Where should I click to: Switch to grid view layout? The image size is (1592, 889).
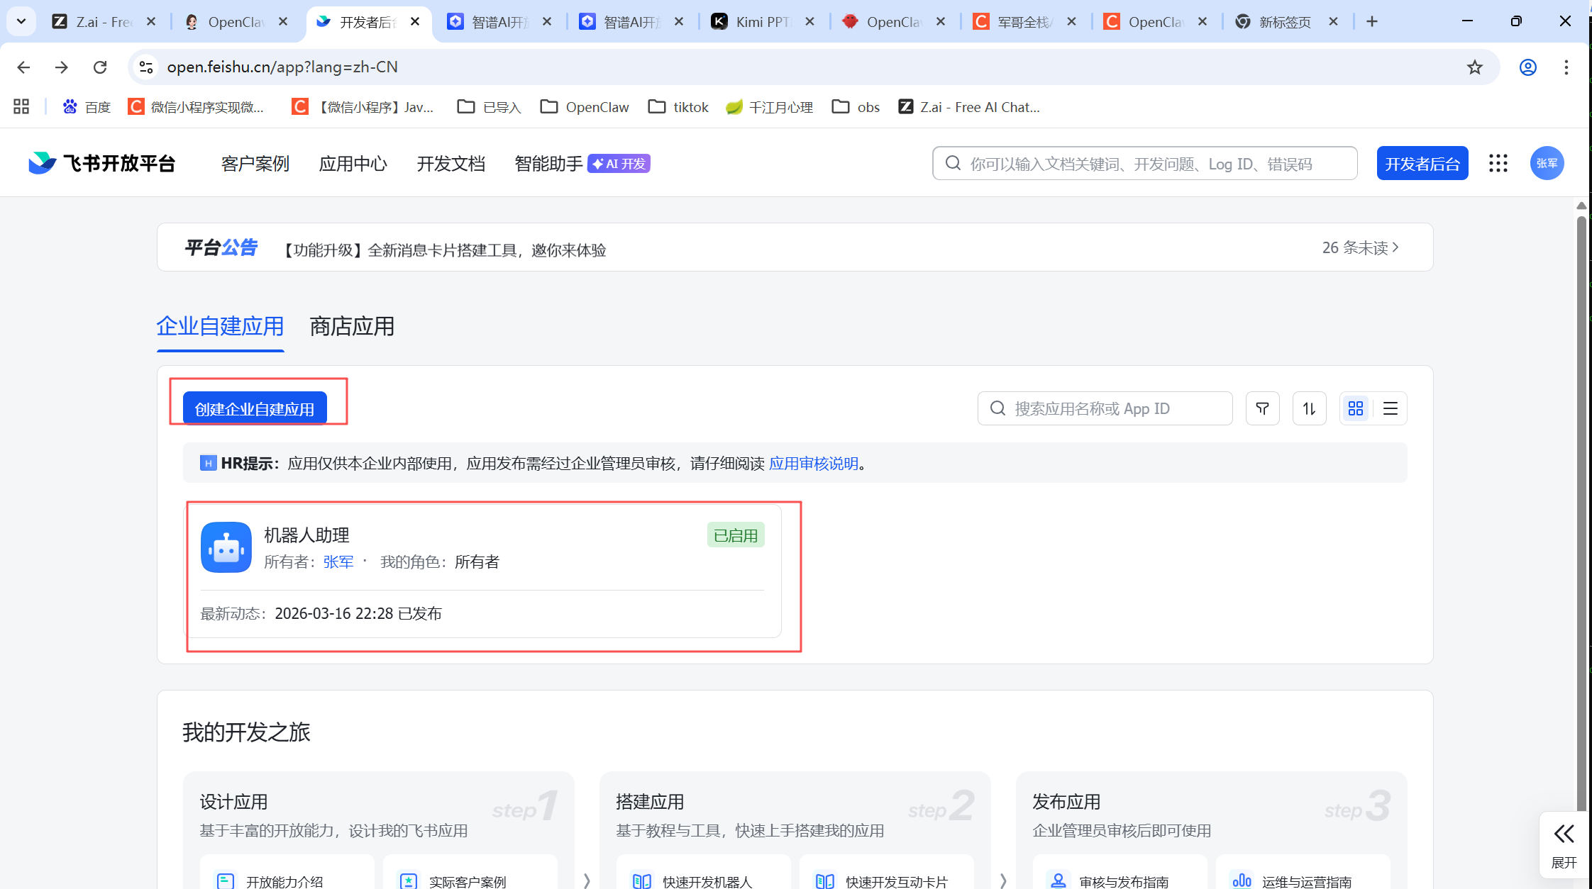point(1356,408)
